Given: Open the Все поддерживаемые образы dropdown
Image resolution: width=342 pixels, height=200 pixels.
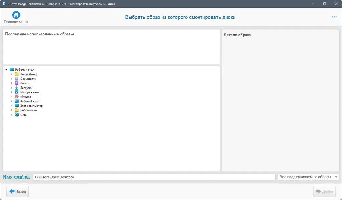Looking at the screenshot, I should (x=336, y=177).
